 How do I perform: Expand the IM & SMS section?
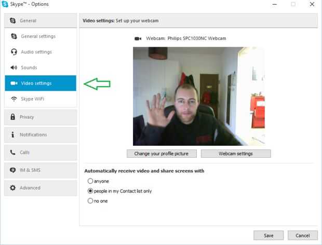click(x=41, y=170)
